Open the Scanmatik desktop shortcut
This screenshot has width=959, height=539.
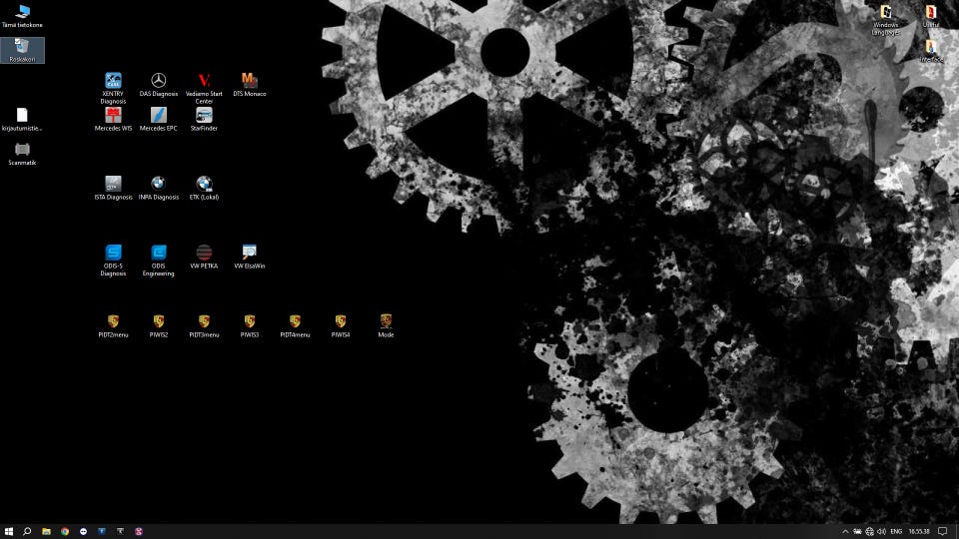(x=22, y=154)
